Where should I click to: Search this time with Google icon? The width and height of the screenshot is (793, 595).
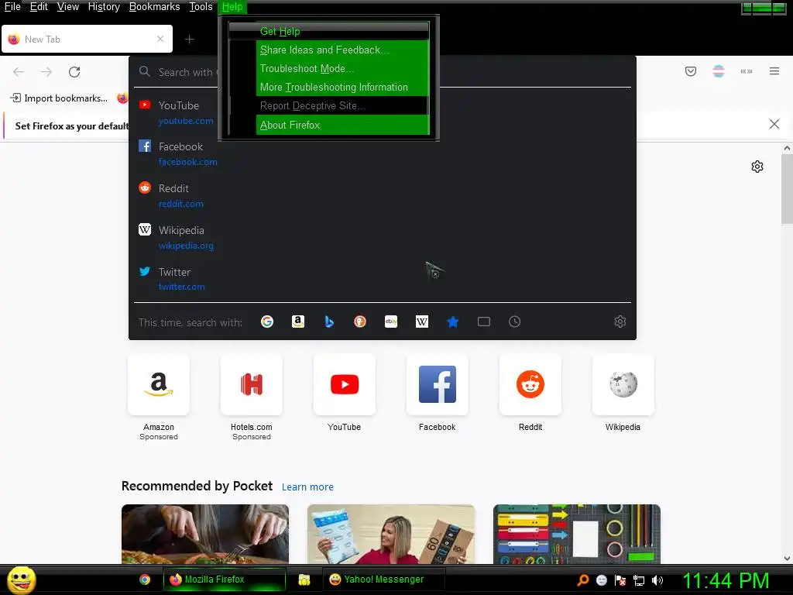pyautogui.click(x=267, y=322)
